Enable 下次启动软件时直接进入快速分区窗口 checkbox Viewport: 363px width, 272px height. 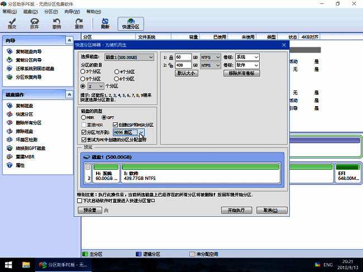(80, 200)
